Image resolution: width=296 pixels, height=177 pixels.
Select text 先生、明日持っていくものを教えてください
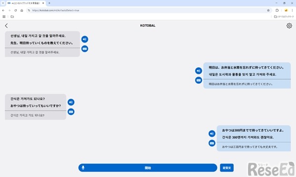tap(42, 43)
